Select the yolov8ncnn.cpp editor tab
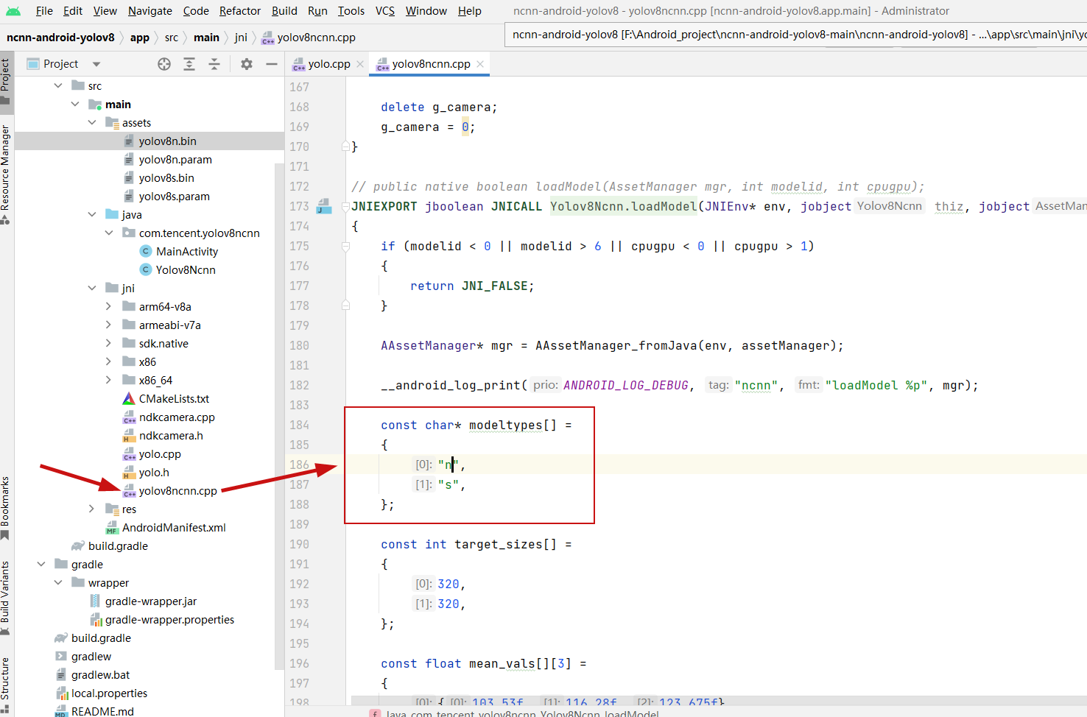This screenshot has height=717, width=1087. (x=430, y=64)
